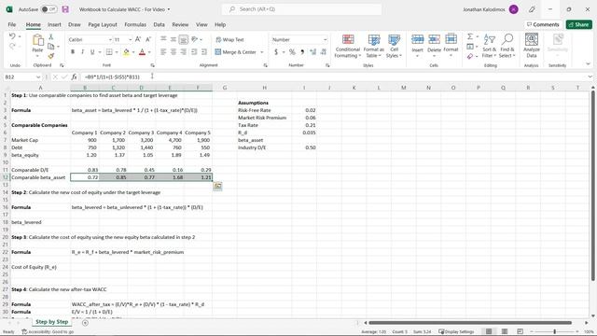Expand the Name Box dropdown arrow
The width and height of the screenshot is (597, 336).
point(38,77)
